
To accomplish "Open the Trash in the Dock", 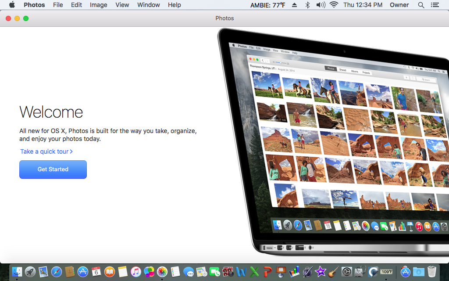I will click(431, 271).
